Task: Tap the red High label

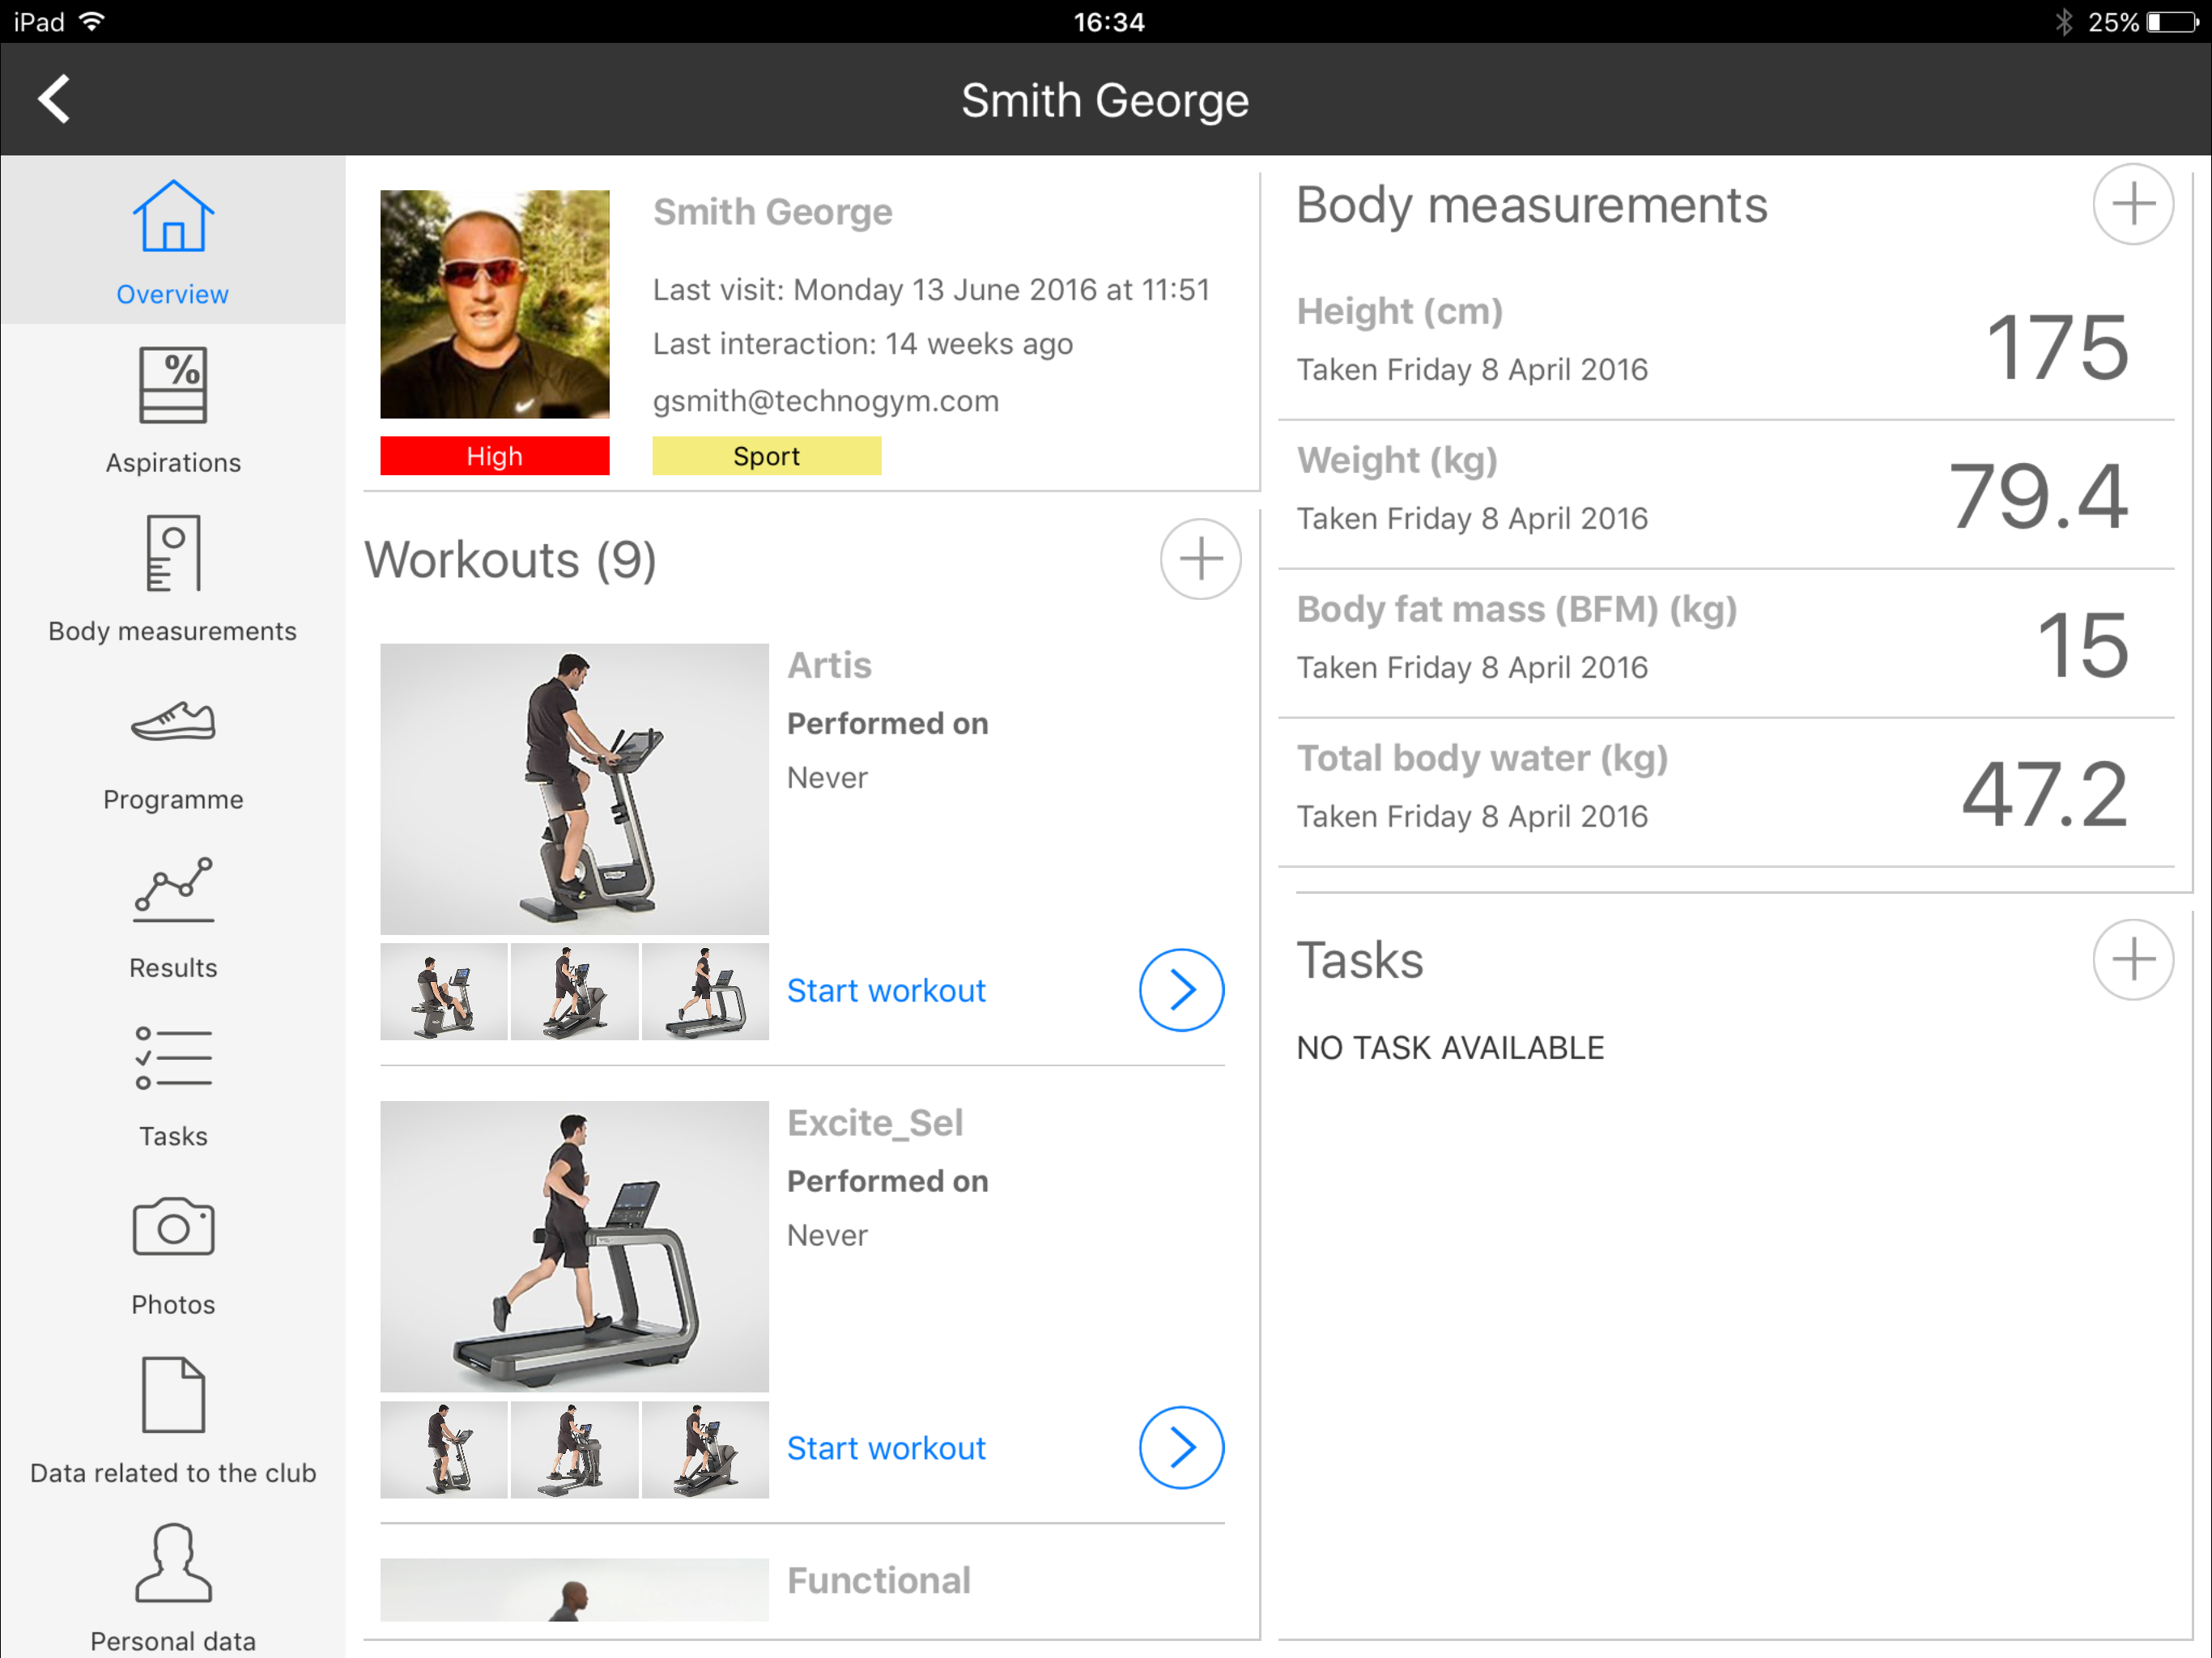Action: click(x=494, y=456)
